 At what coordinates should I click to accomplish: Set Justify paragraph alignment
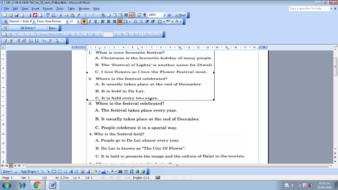[120, 21]
